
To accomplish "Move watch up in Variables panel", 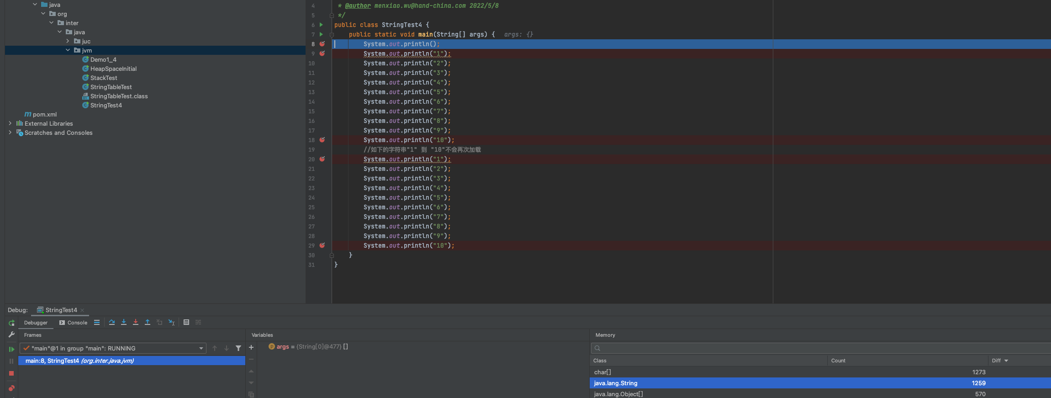I will (x=251, y=371).
